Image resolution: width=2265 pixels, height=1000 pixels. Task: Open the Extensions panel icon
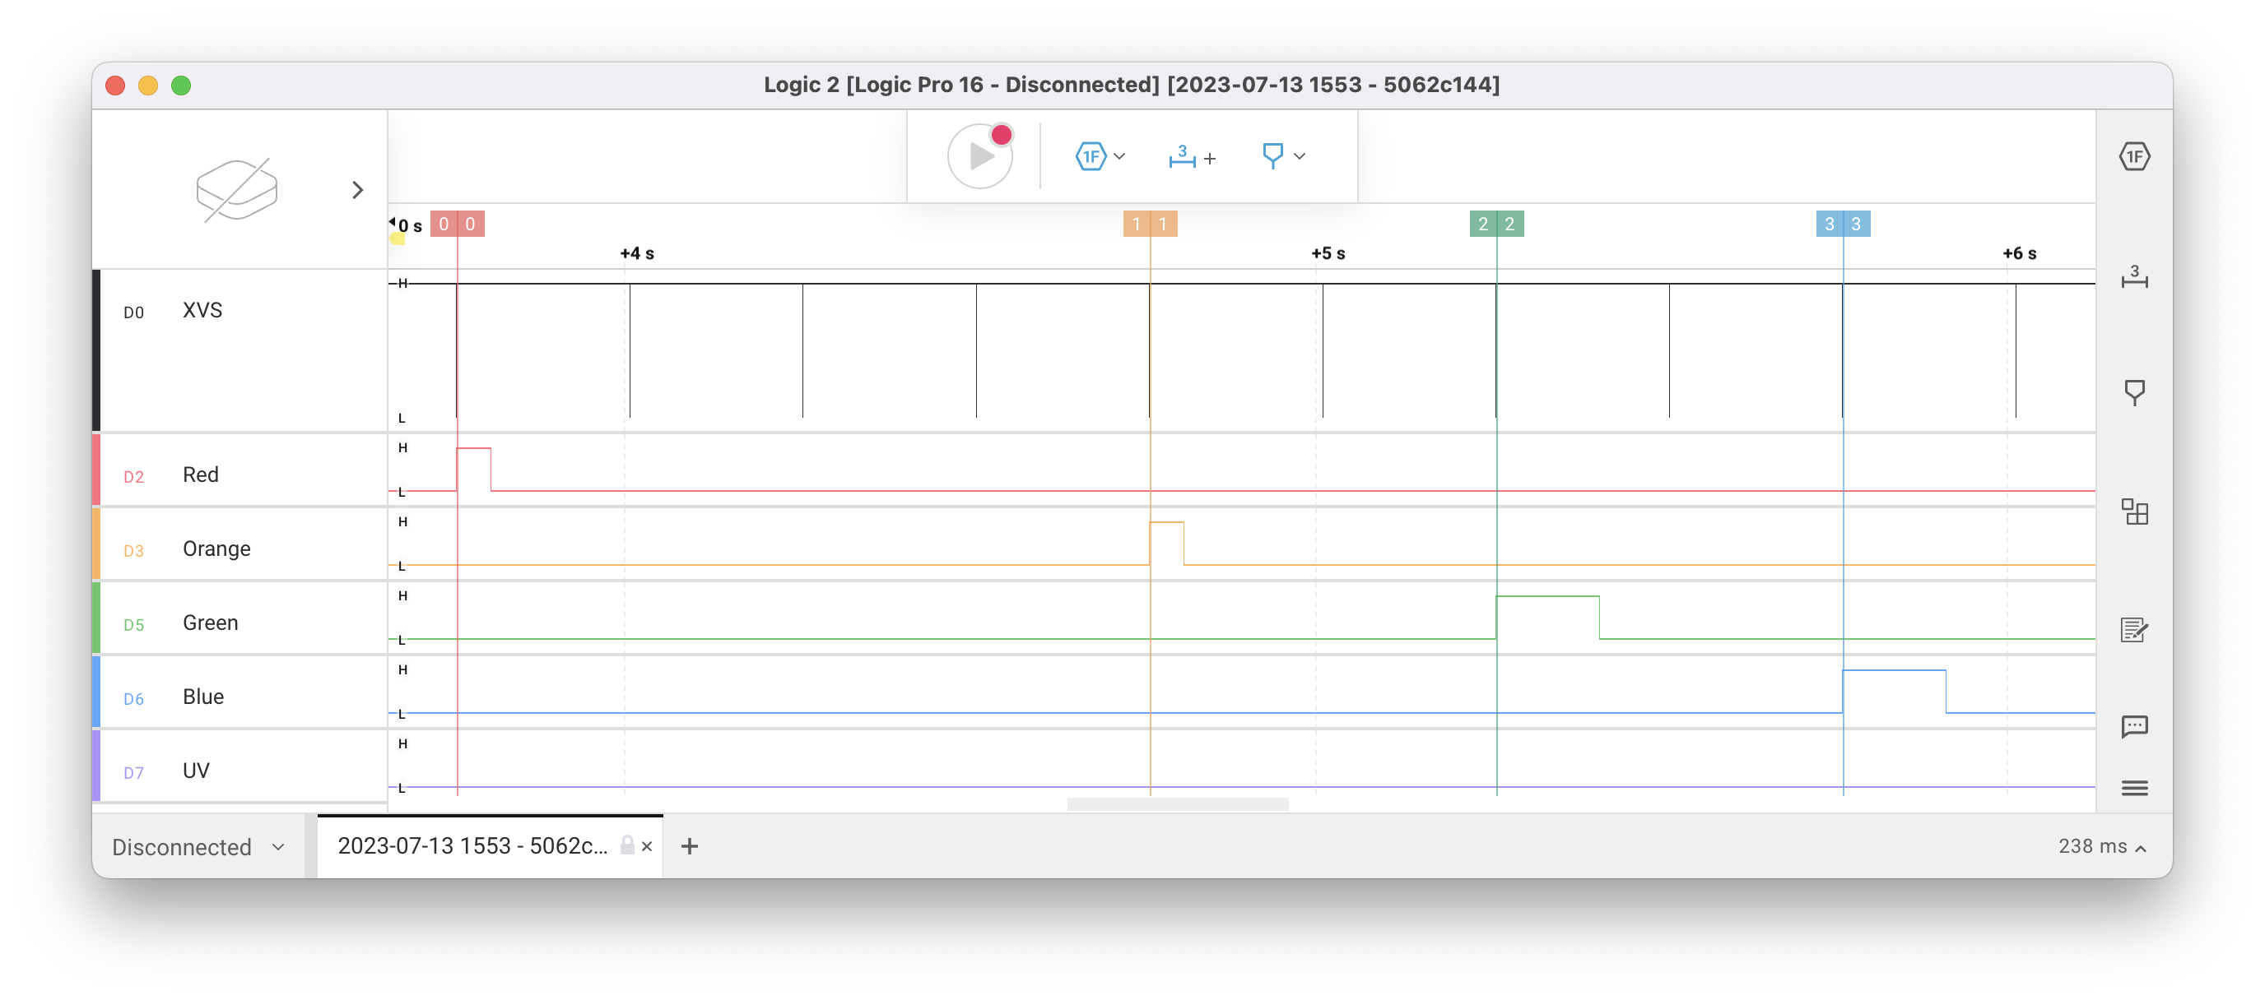2134,512
